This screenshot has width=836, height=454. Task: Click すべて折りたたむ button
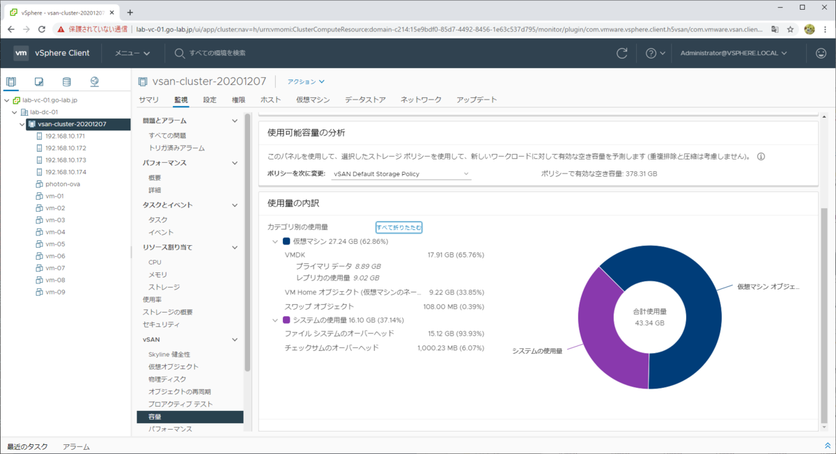(x=398, y=228)
